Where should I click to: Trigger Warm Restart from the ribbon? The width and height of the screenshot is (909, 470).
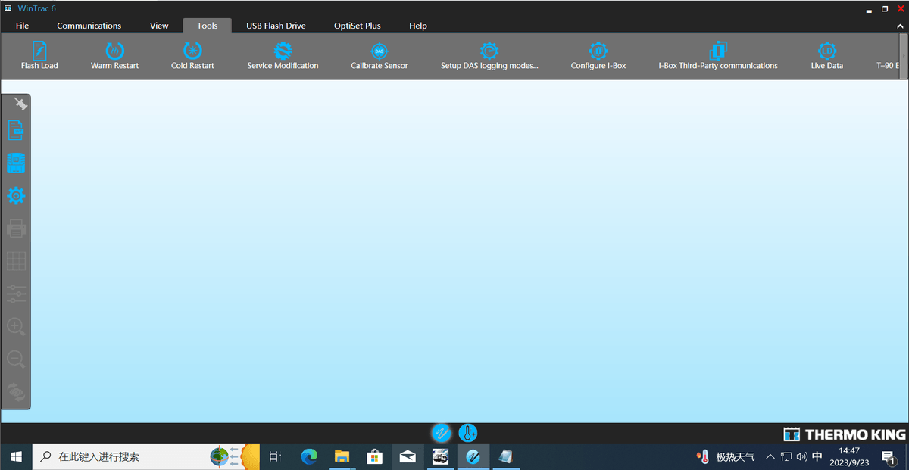[115, 56]
